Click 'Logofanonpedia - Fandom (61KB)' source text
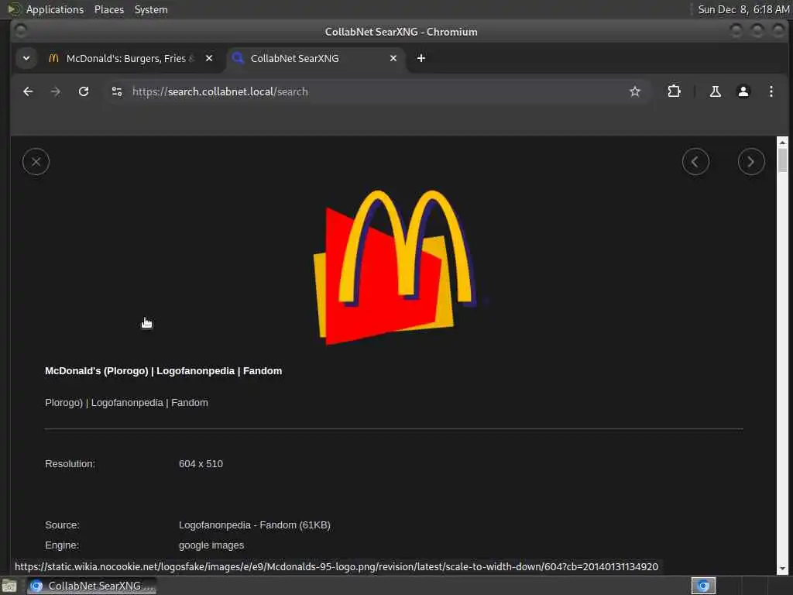Screen dimensions: 793x595 254,525
